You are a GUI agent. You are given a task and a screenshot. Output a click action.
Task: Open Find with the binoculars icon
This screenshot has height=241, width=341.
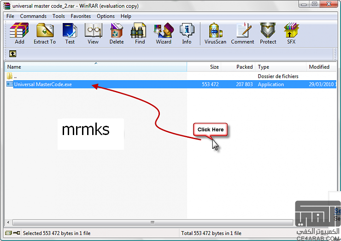tap(140, 33)
